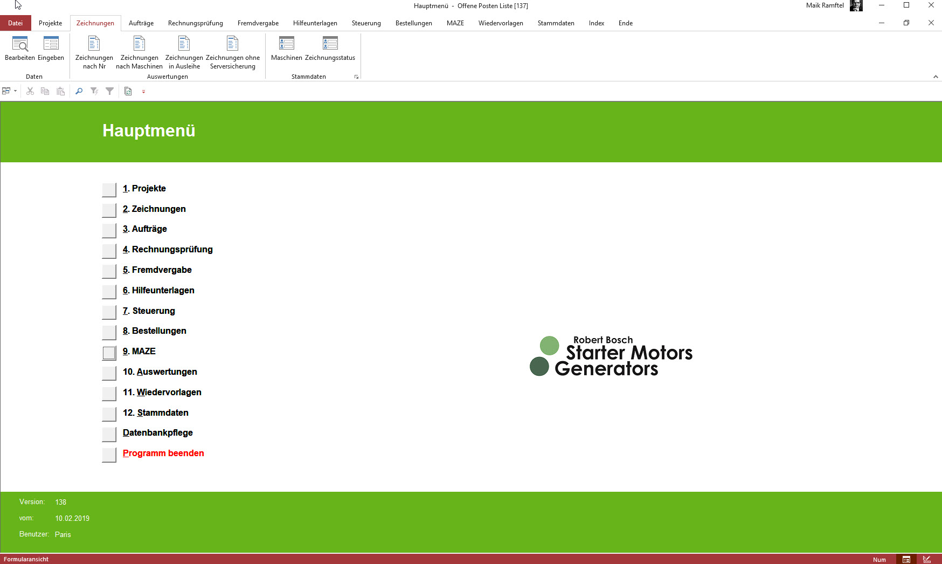942x564 pixels.
Task: Click the date 10.02.2019
Action: click(x=72, y=518)
